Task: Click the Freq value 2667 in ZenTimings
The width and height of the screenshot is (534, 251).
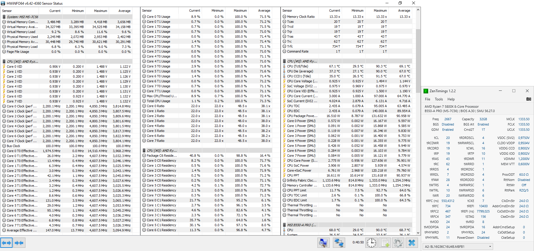Action: tap(448, 119)
